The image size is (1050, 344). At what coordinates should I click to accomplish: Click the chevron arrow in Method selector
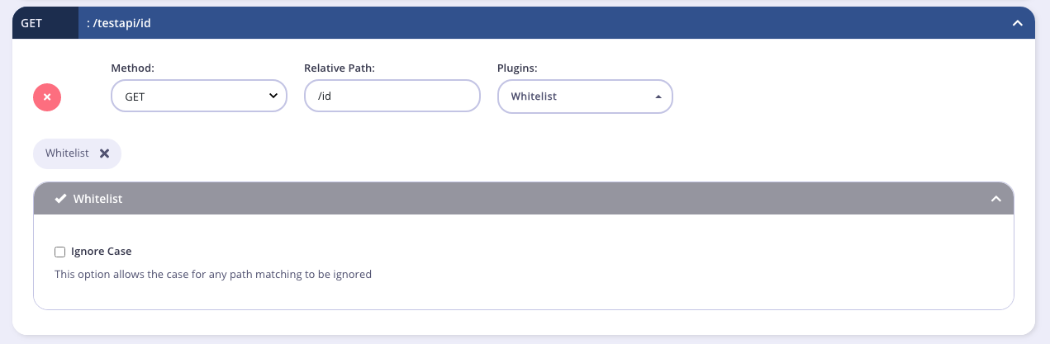273,97
